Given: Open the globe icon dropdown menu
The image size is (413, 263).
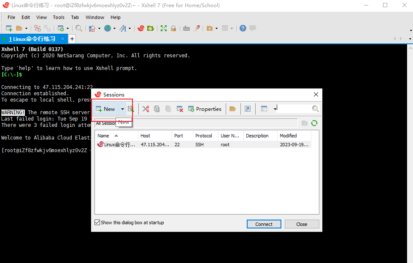Looking at the screenshot, I should click(115, 28).
